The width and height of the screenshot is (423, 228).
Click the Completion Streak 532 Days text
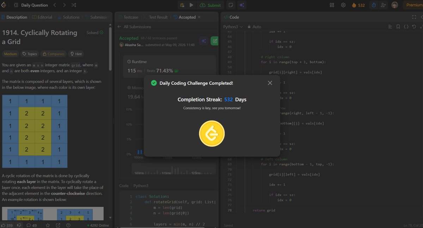point(212,100)
